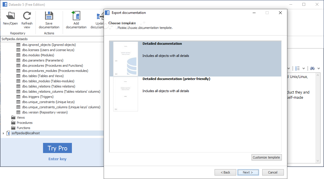Open dropdown arrow left of the bullet list icon

(x=289, y=68)
